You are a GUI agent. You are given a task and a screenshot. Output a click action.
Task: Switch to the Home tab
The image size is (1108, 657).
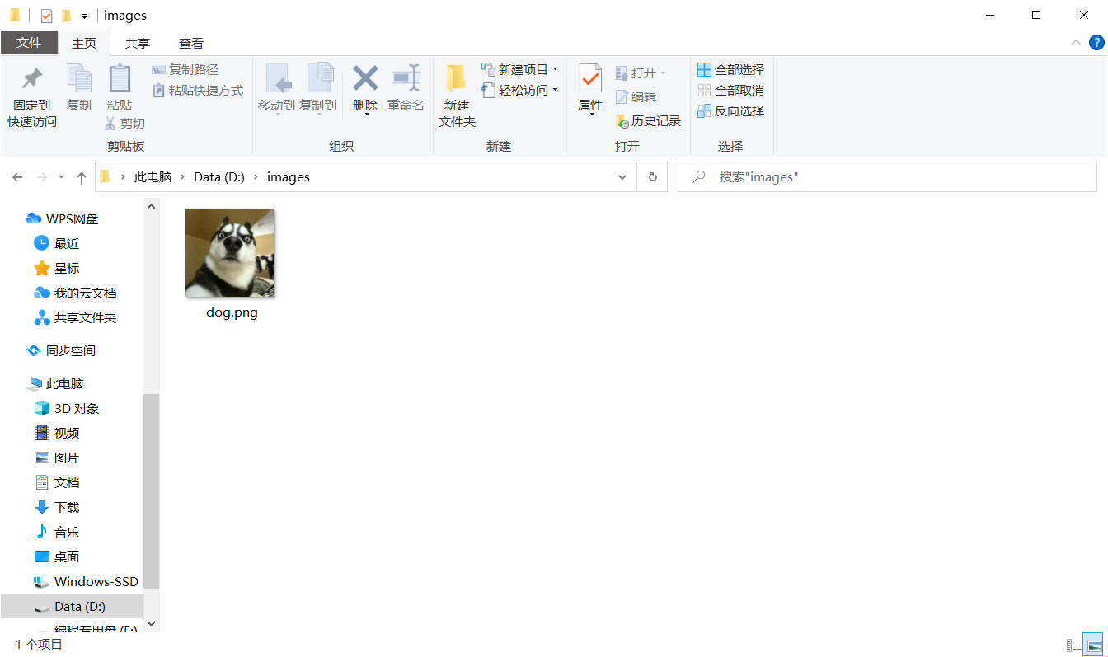(x=84, y=43)
